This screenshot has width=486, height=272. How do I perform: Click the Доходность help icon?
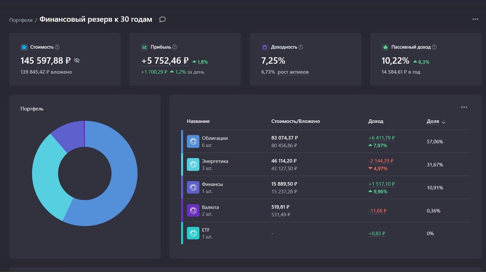301,47
